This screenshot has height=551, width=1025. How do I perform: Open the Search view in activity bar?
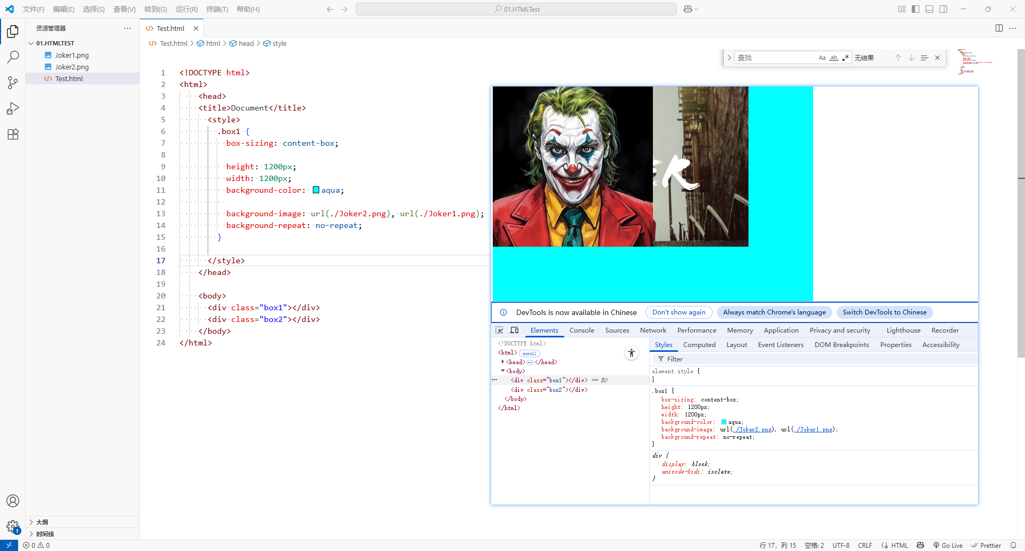point(13,57)
